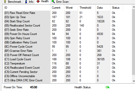Click the Data value 5428 for Power Cycle Count
The width and height of the screenshot is (135, 91).
click(x=100, y=47)
